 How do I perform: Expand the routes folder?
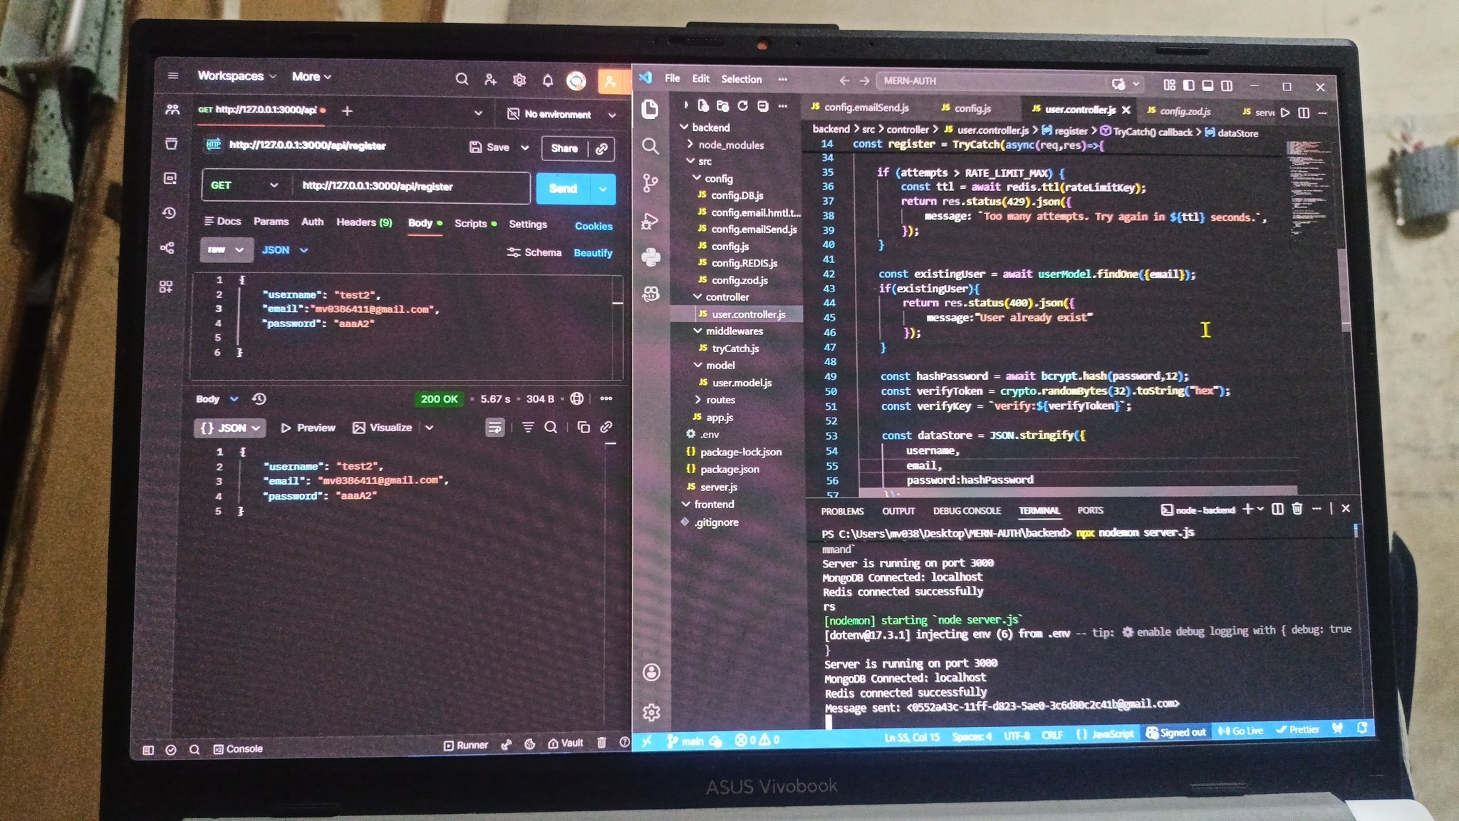[x=720, y=400]
